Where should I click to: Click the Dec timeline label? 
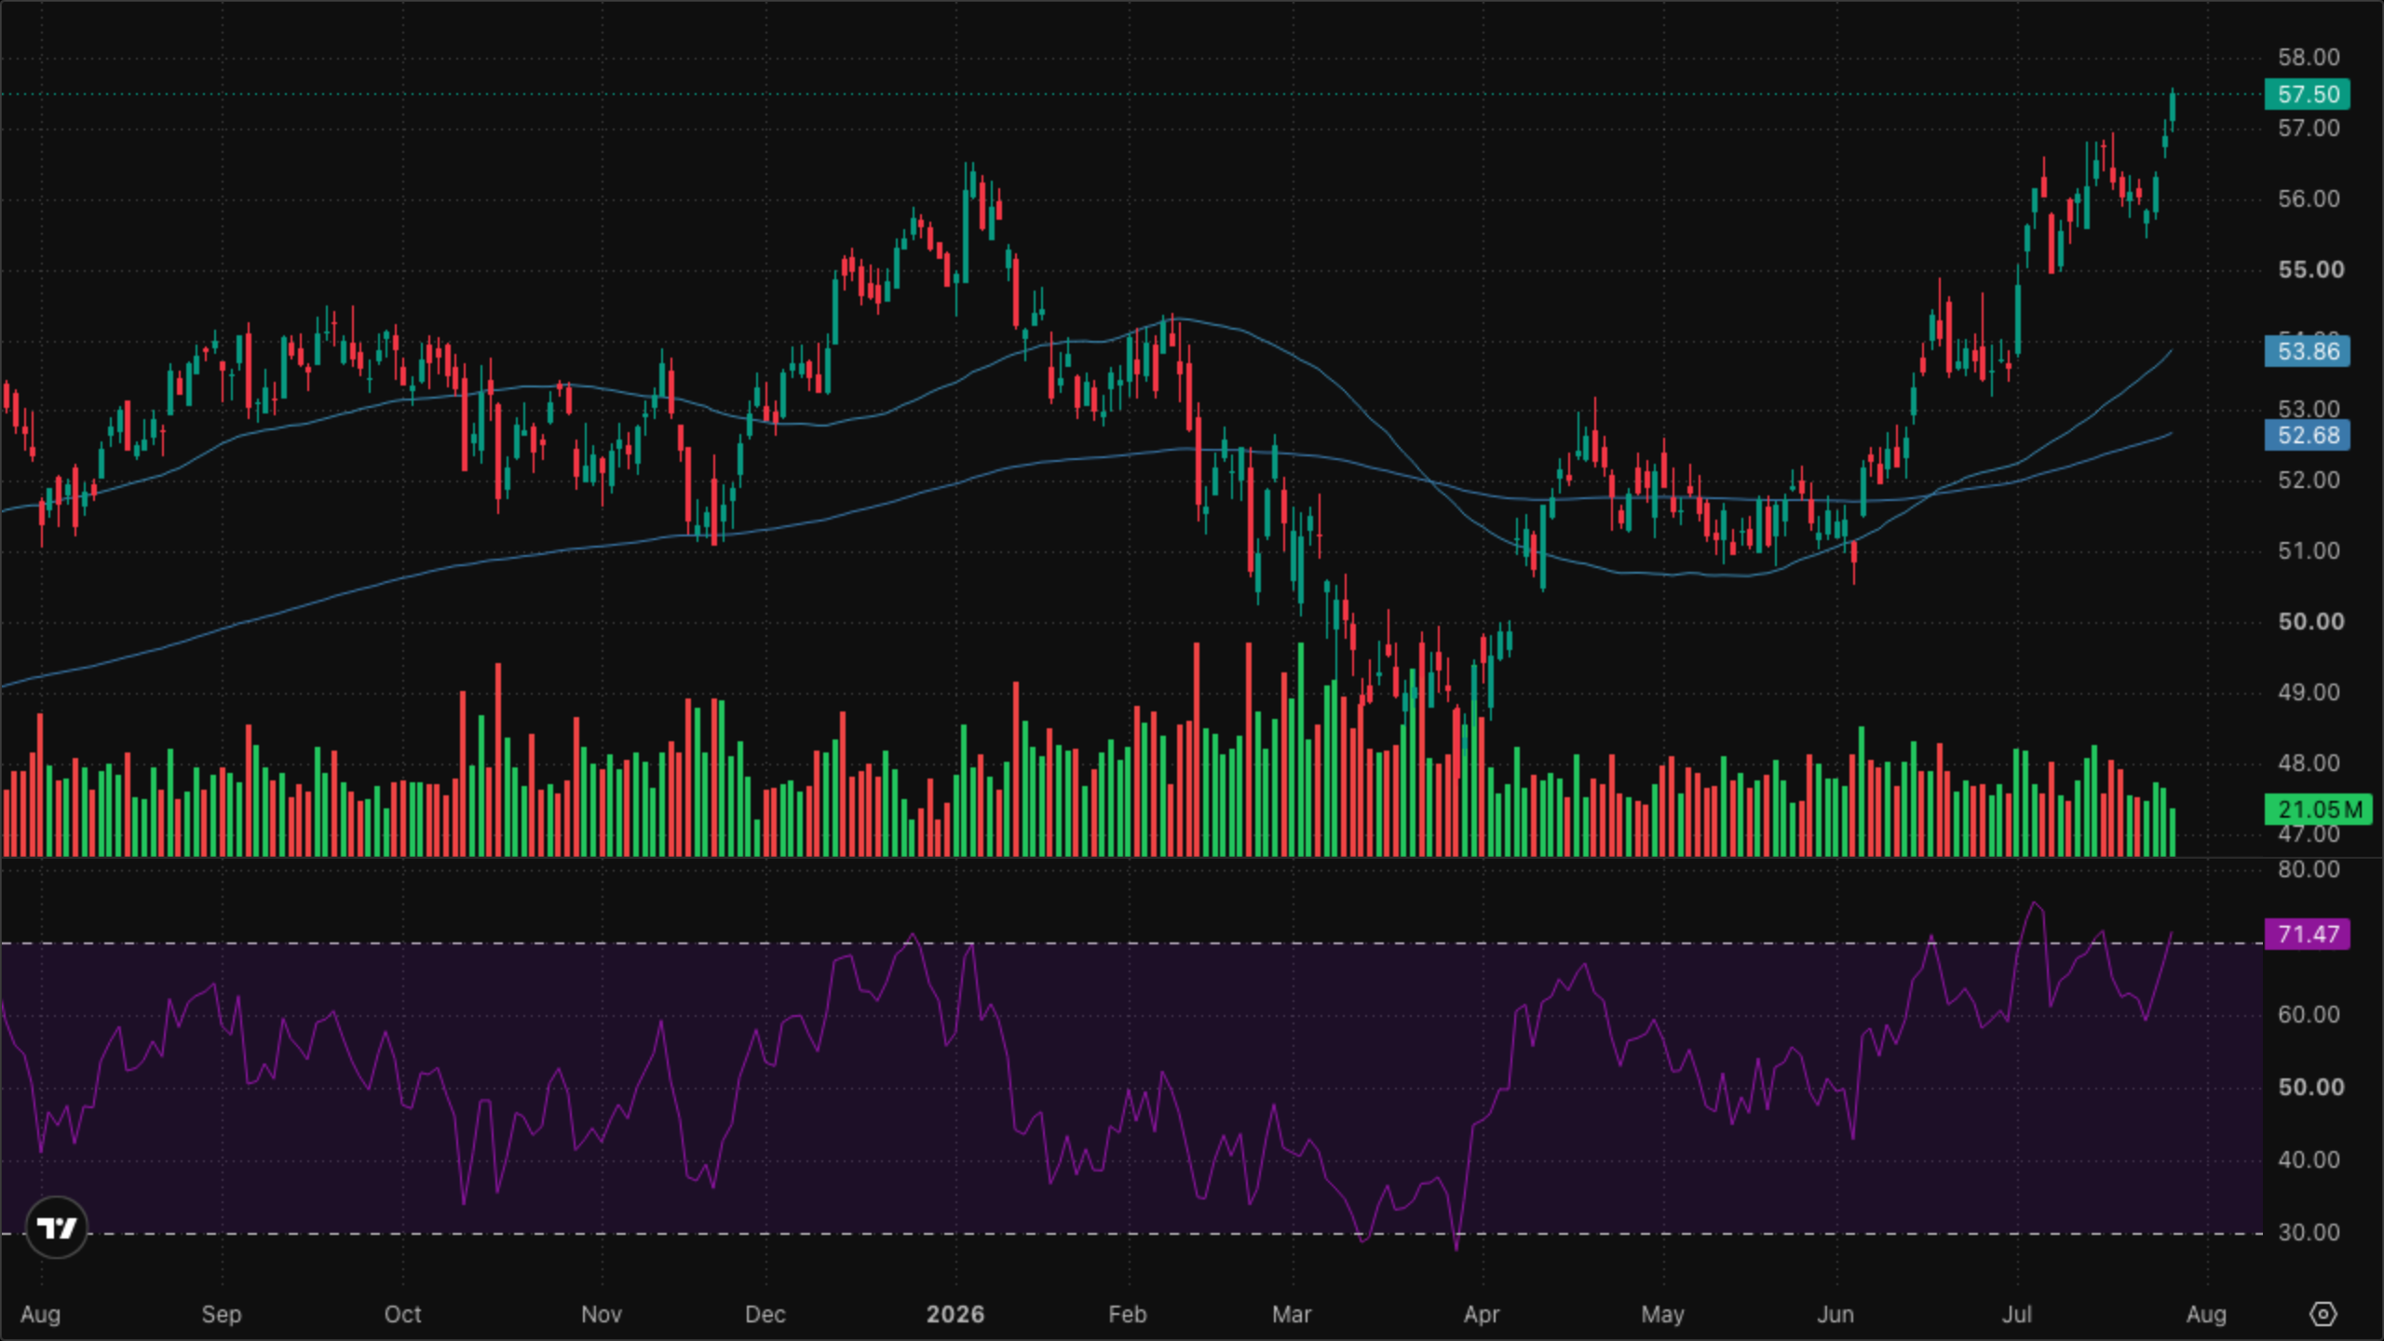765,1314
